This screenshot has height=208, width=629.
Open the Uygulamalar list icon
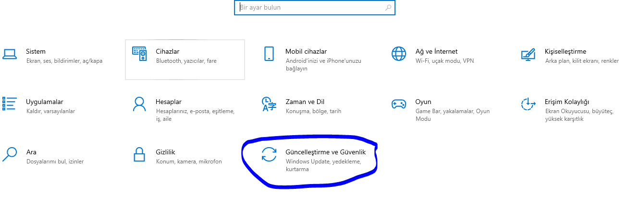tap(10, 104)
